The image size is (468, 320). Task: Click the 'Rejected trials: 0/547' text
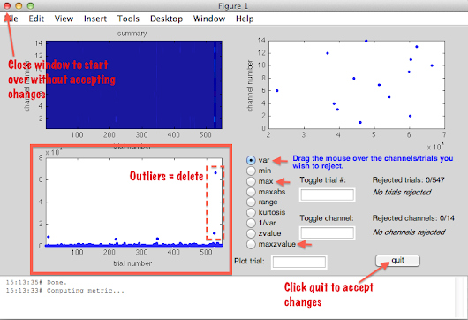click(x=408, y=180)
